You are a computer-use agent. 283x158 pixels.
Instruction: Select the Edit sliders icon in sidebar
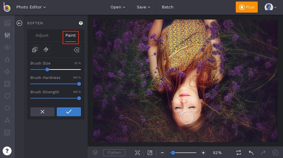pyautogui.click(x=7, y=35)
